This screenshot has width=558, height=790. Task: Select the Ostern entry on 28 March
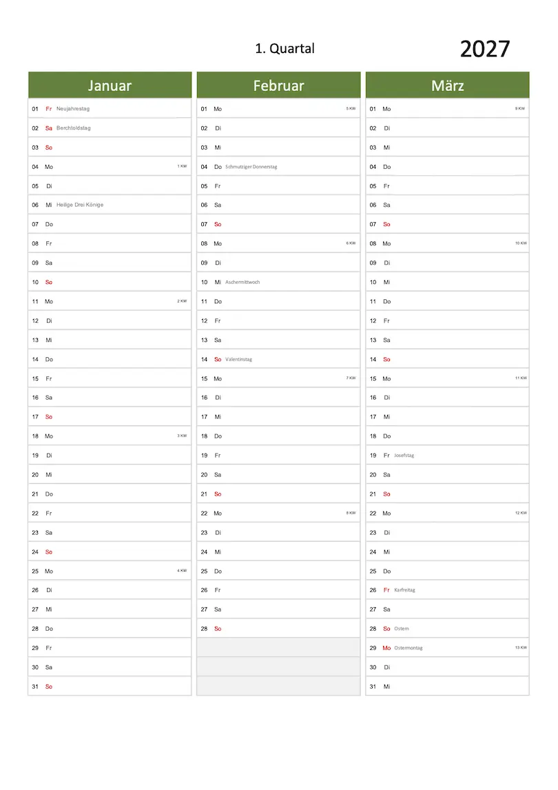click(x=401, y=629)
